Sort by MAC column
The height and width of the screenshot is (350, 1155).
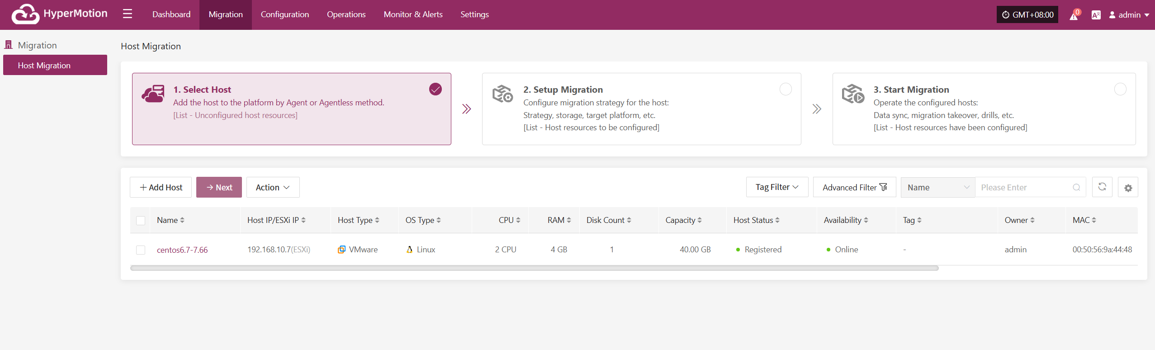pos(1094,220)
